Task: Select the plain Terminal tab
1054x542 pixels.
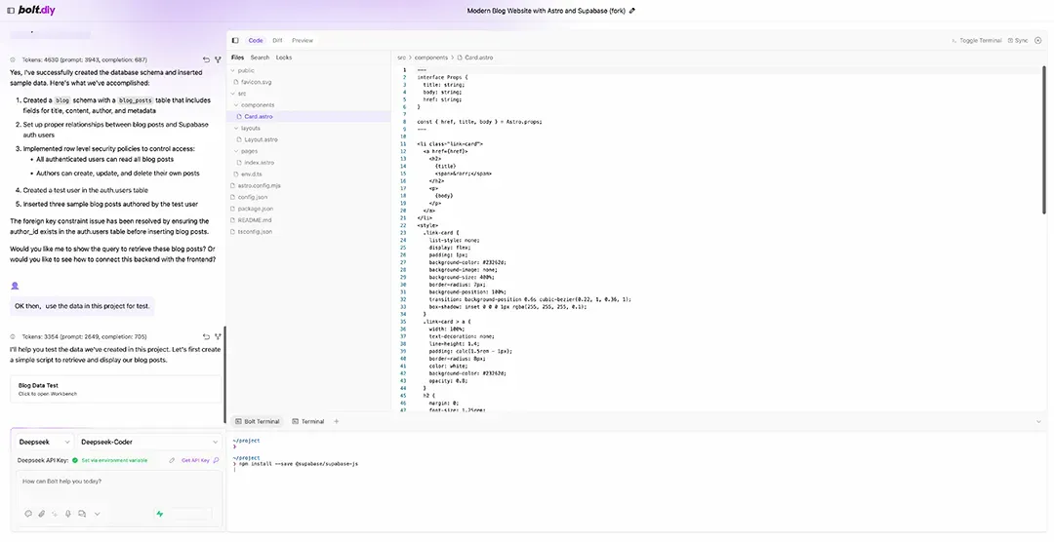Action: click(x=308, y=422)
